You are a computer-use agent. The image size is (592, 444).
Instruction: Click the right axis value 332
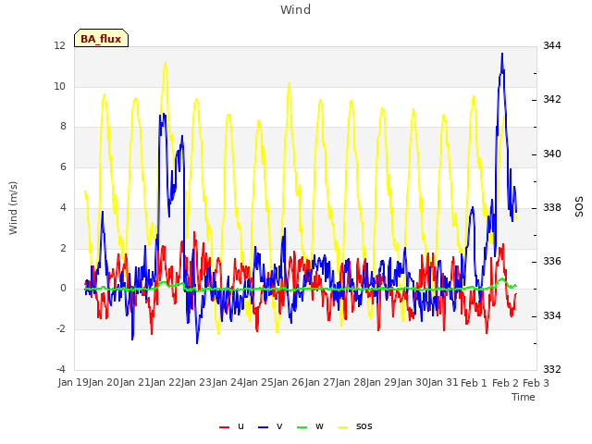(x=552, y=369)
